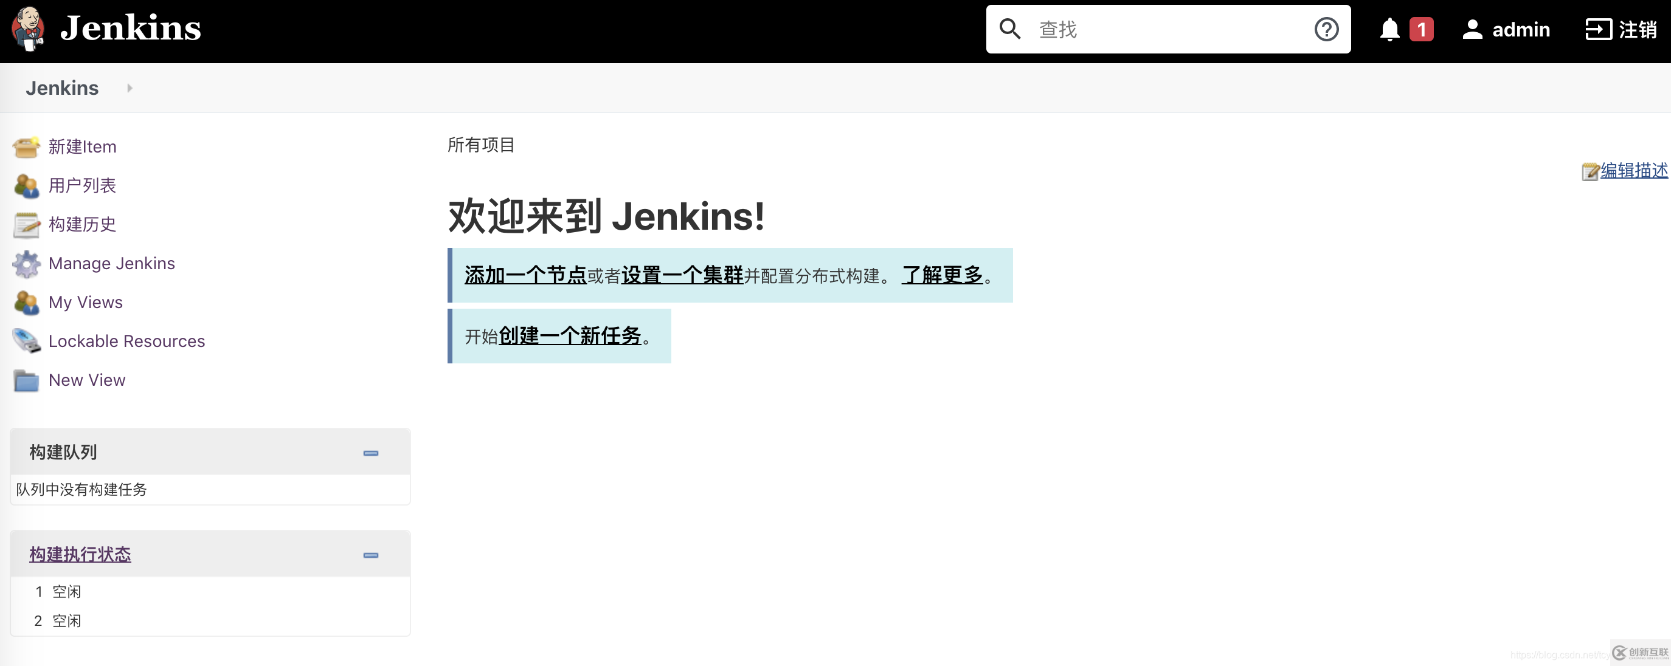Expand the Jenkins breadcrumb arrow
The height and width of the screenshot is (666, 1671).
130,89
